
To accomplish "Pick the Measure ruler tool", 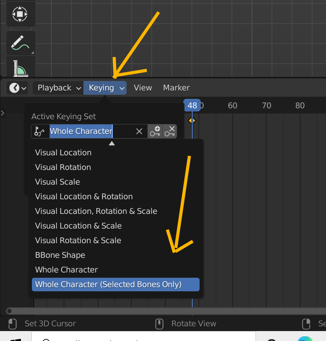I will tap(20, 69).
